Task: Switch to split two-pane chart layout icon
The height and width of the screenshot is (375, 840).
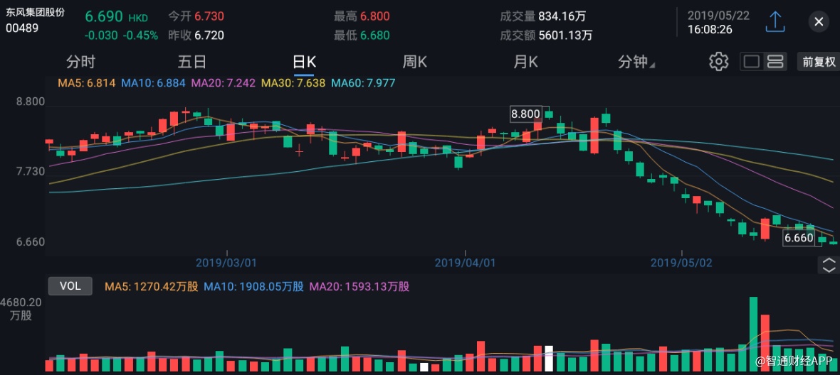Action: click(x=775, y=61)
